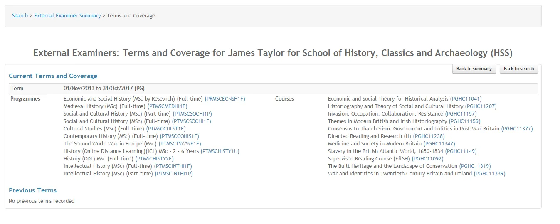Click 'Medicine and Society in Modern Britain' text
This screenshot has width=560, height=224.
375,144
